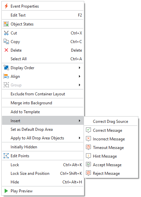Click the Cut scissors icon

6,33
